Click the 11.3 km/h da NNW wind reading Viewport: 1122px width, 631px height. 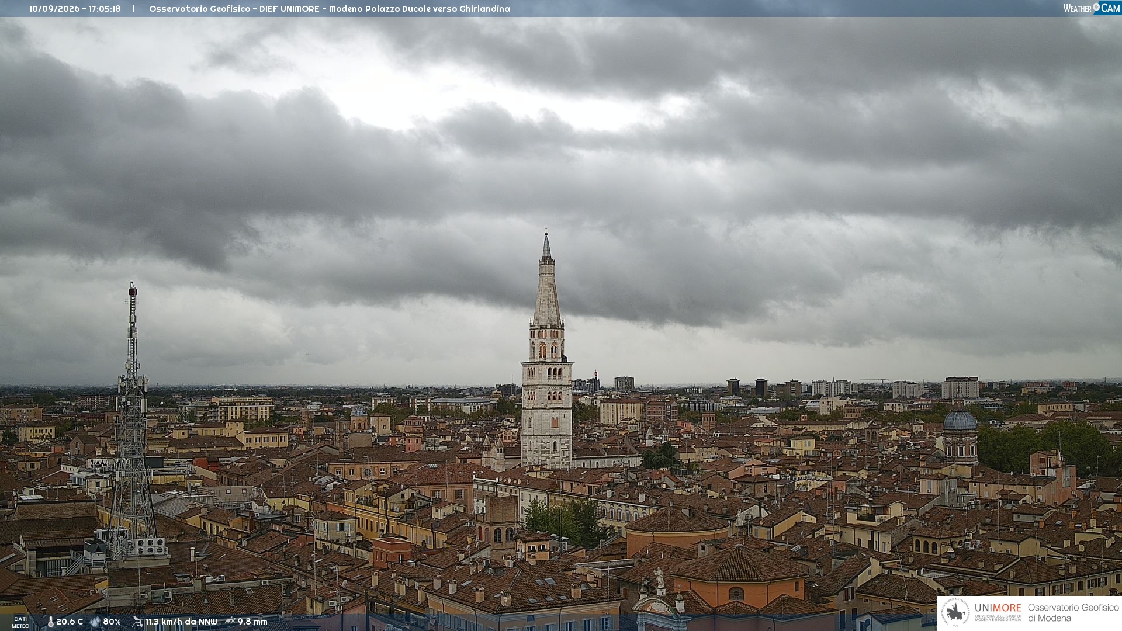181,622
